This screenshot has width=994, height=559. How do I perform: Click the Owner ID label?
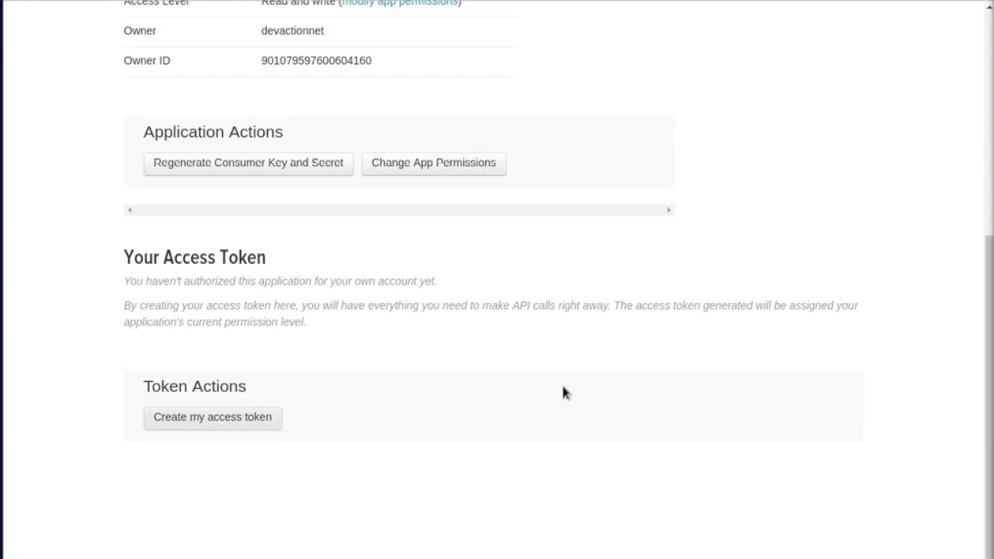click(x=147, y=61)
